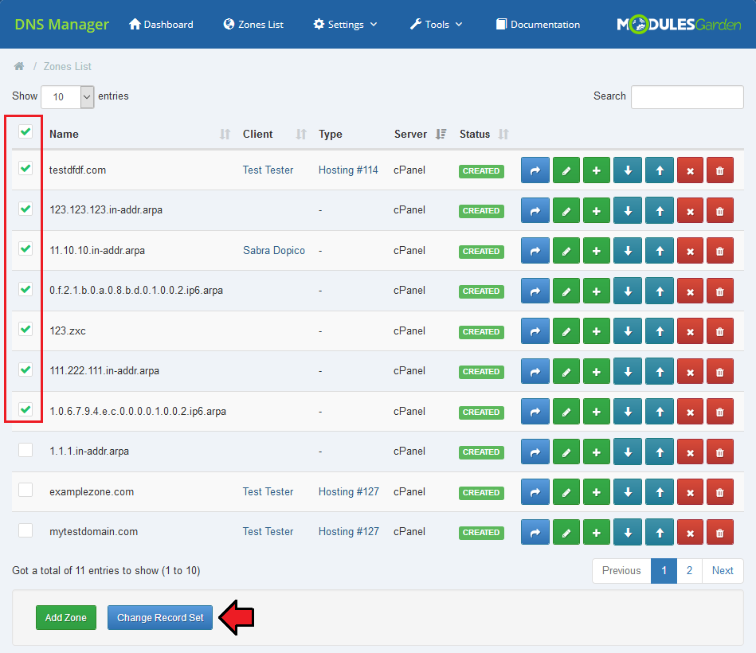Click the trash icon for 123.123.123.in-addr.arpa
Screen dimensions: 756x653
pyautogui.click(x=720, y=211)
